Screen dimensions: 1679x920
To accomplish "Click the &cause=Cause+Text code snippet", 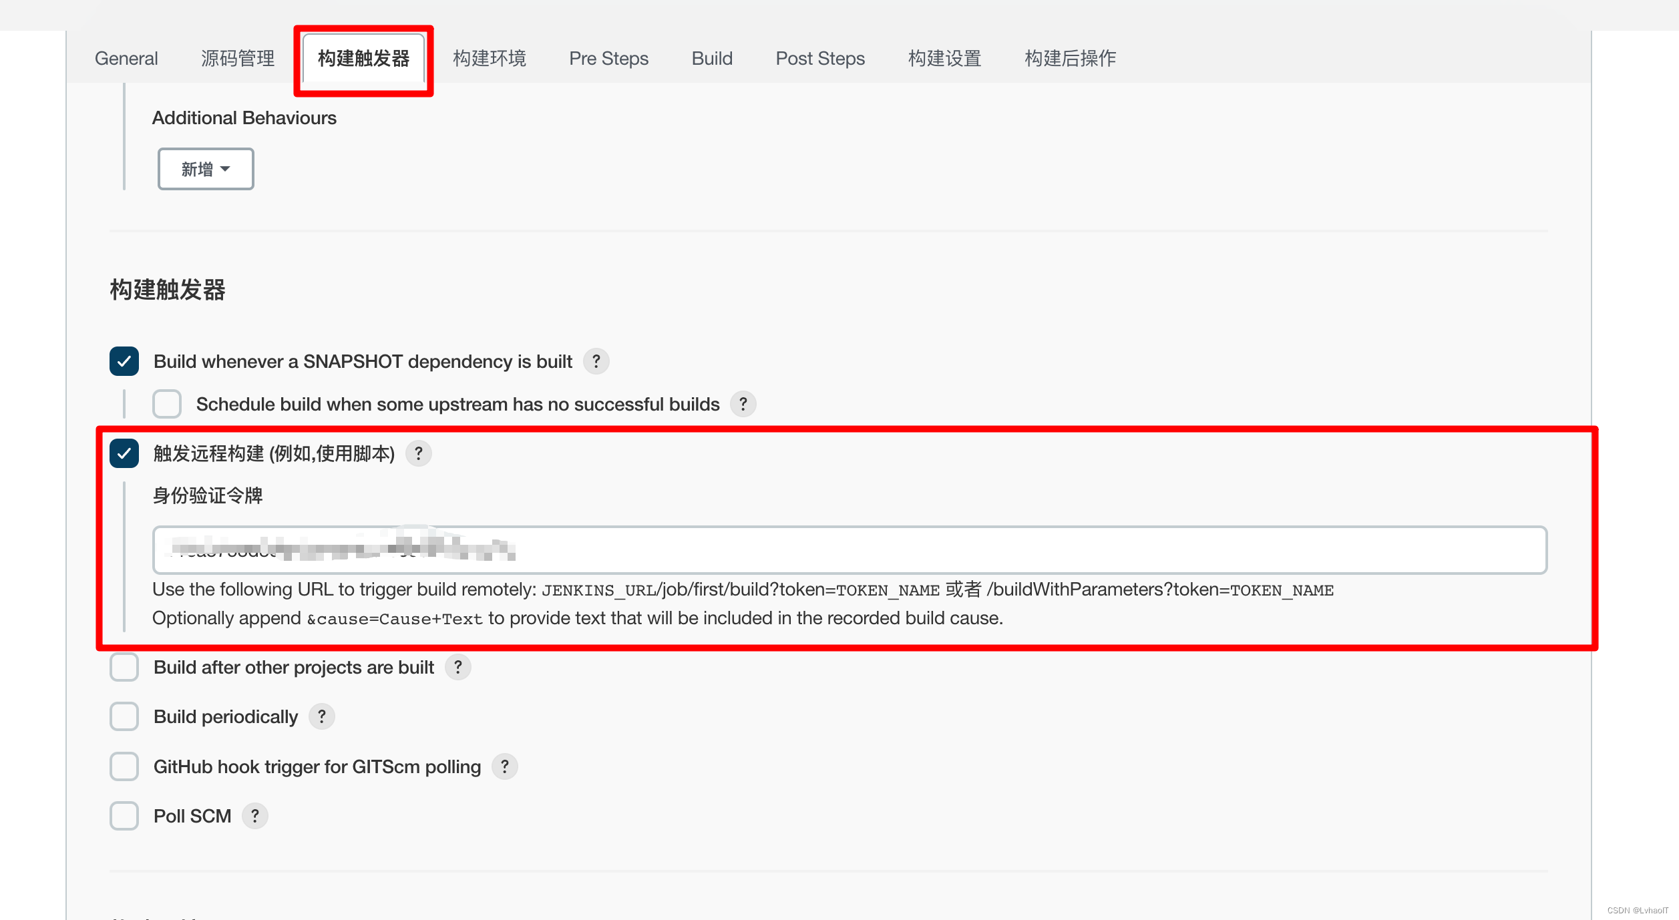I will [x=395, y=619].
